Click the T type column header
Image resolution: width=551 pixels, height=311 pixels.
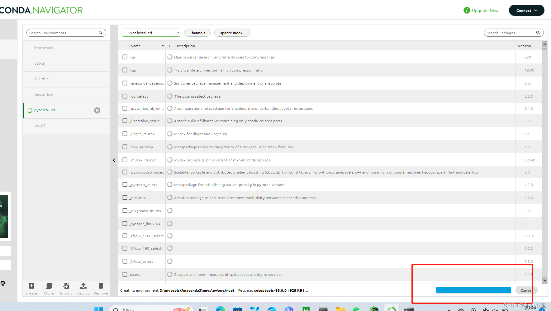pyautogui.click(x=169, y=46)
